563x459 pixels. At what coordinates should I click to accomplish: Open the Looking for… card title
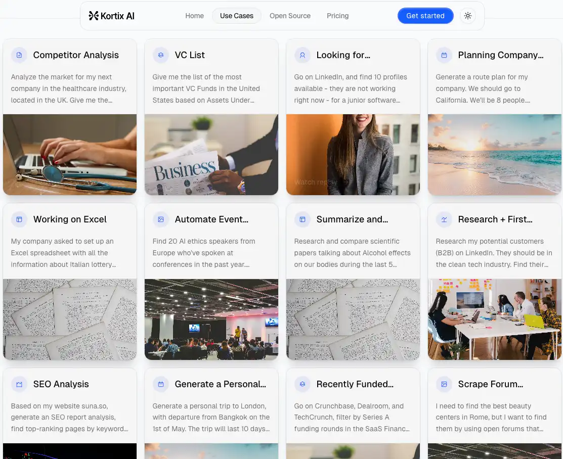point(343,55)
